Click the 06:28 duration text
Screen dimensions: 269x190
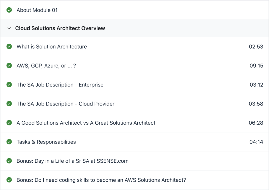[x=256, y=123]
